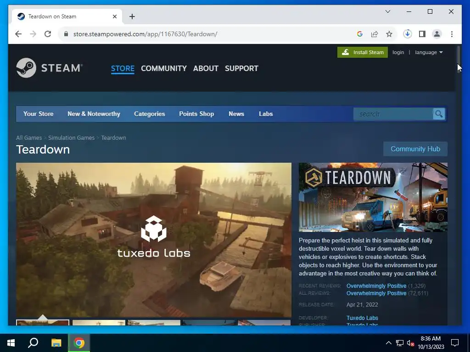This screenshot has height=352, width=470.
Task: Open Windows notification center
Action: [455, 343]
